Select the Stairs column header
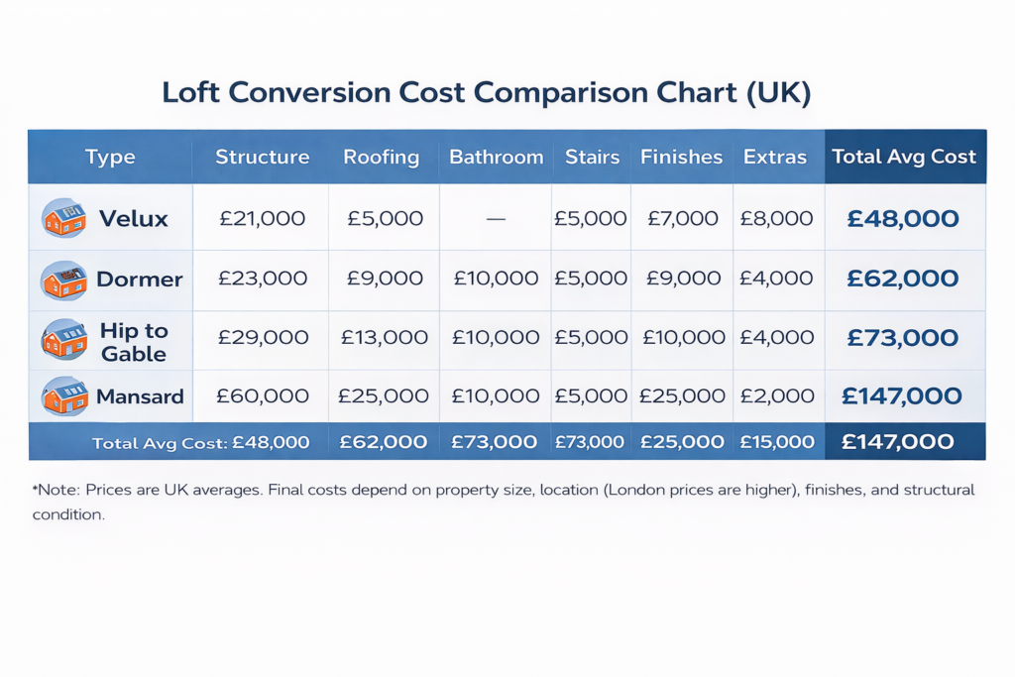 pyautogui.click(x=592, y=157)
